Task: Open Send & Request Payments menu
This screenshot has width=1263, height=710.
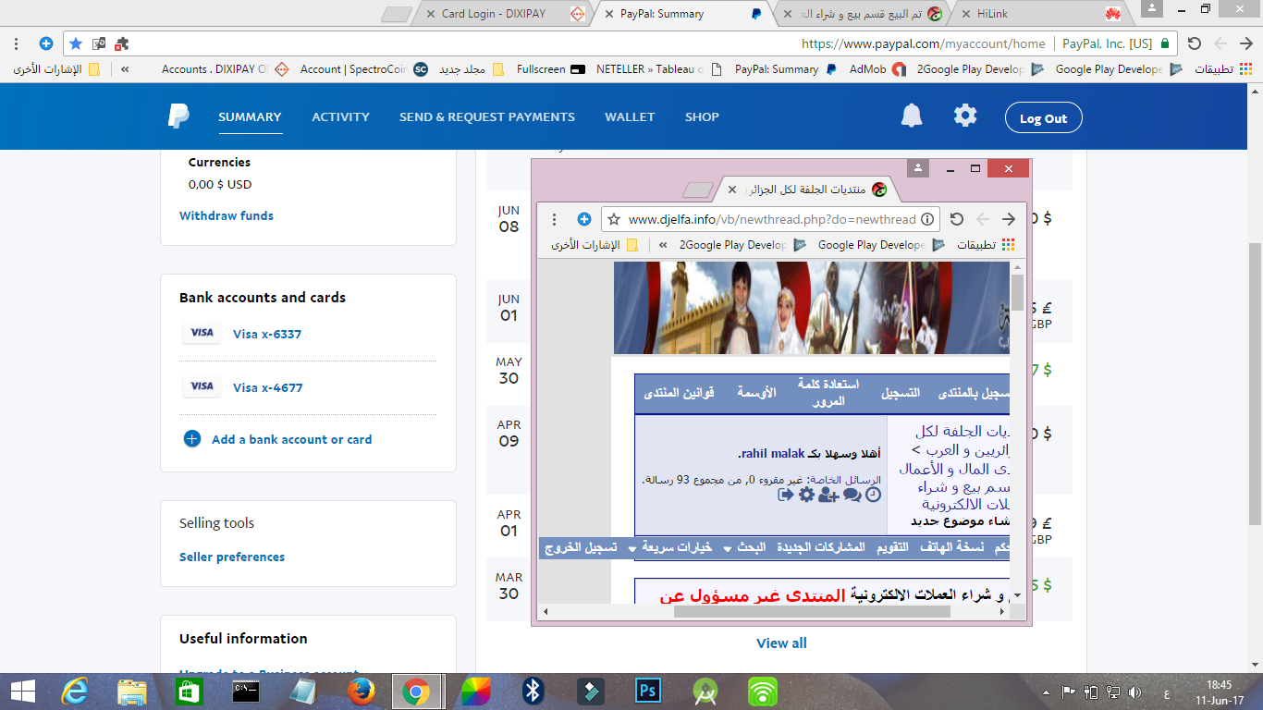Action: click(487, 116)
